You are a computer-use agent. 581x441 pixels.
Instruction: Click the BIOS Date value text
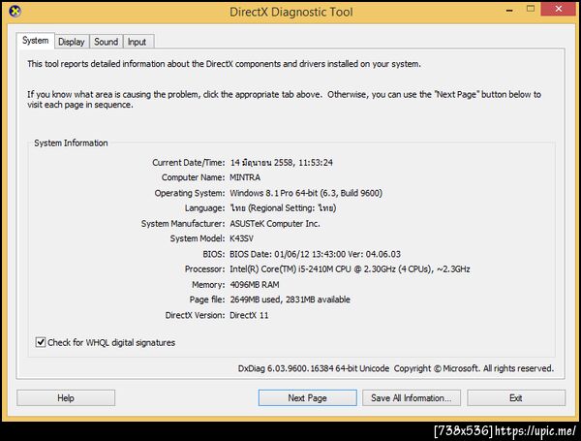pos(315,254)
